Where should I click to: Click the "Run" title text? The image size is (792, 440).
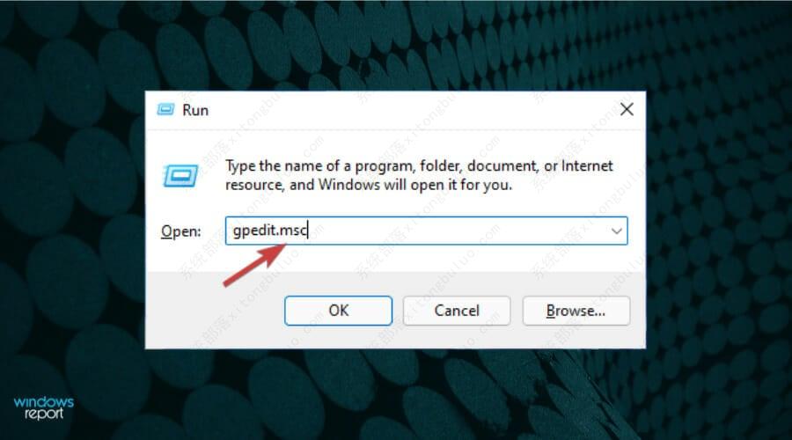click(x=195, y=110)
